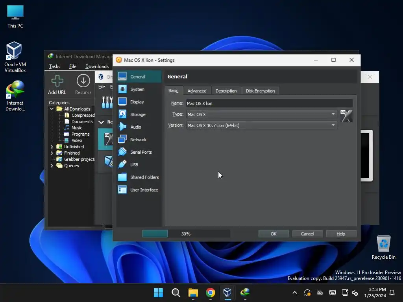Open the Type dropdown showing Mac OS X
This screenshot has height=302, width=403.
pos(262,114)
